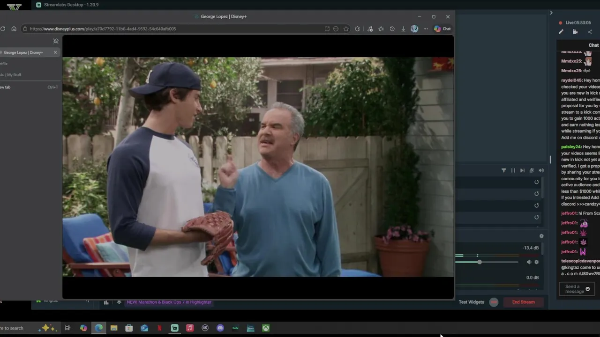
Task: Click the Disney+ address bar URL
Action: tap(103, 29)
